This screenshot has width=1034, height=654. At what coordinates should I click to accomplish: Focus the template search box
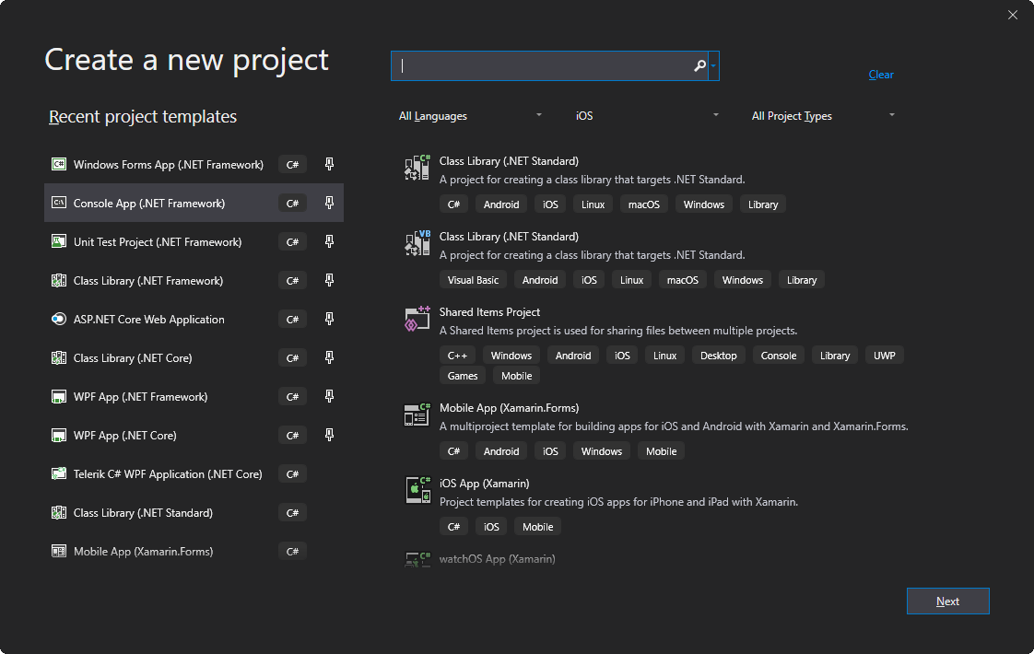pyautogui.click(x=549, y=66)
